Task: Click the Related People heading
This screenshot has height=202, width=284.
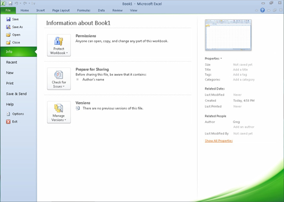Action: tap(216, 116)
